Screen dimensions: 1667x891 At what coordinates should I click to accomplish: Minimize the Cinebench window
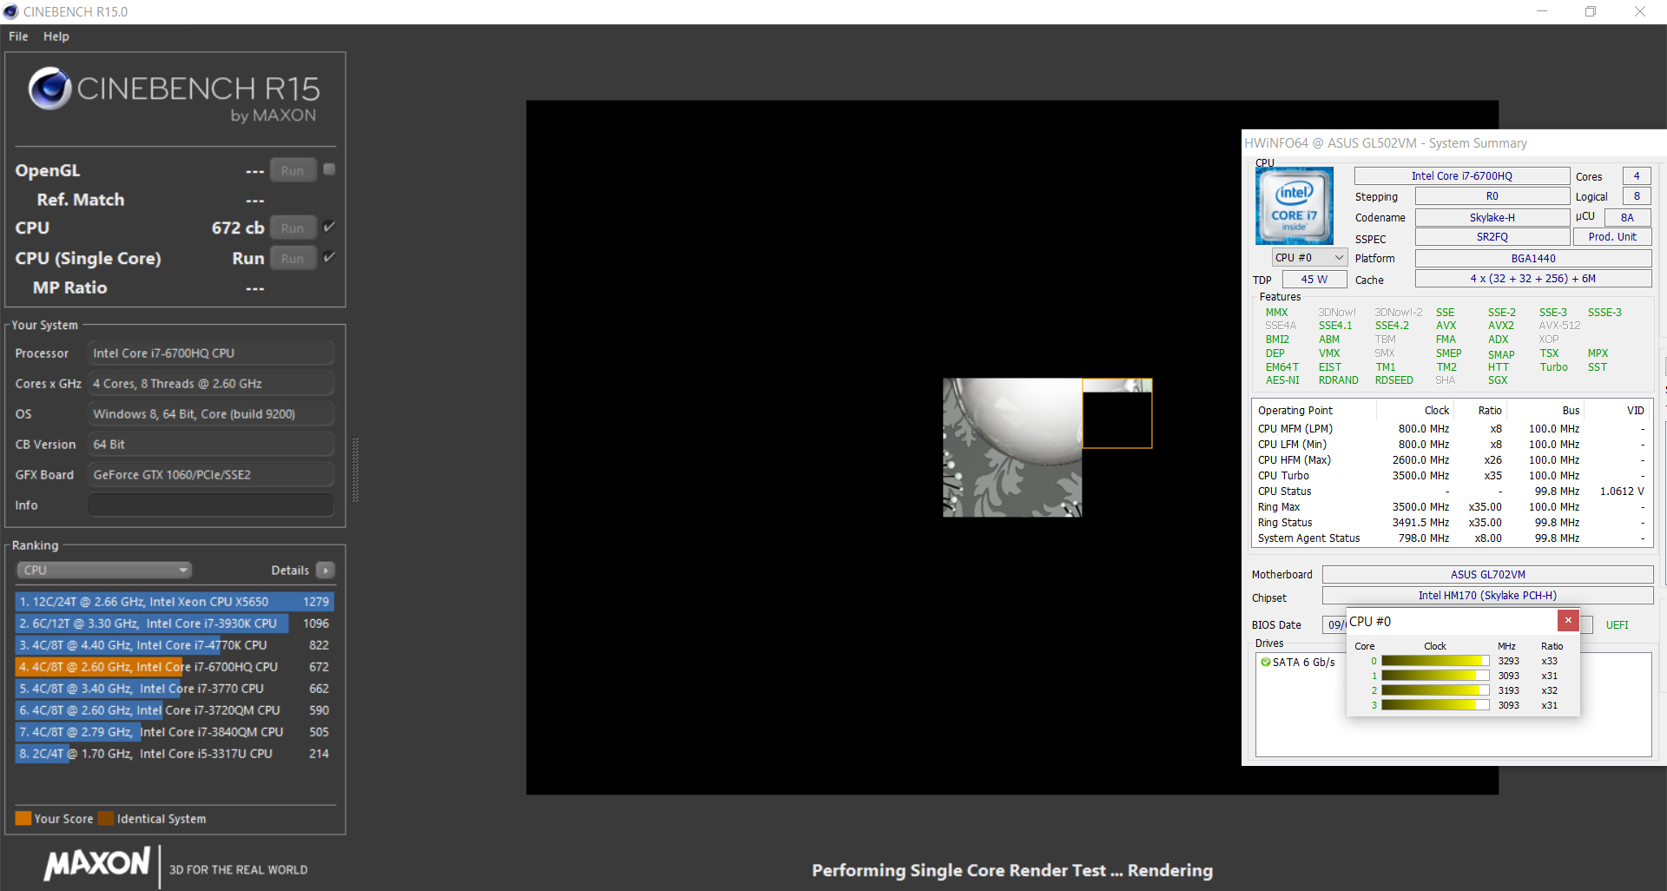tap(1542, 11)
